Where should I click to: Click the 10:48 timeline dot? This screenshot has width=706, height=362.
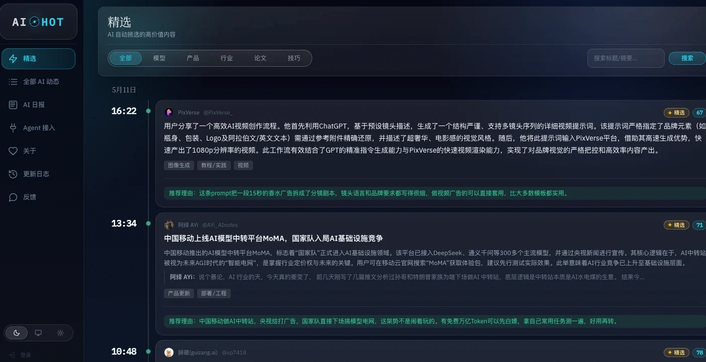[148, 351]
